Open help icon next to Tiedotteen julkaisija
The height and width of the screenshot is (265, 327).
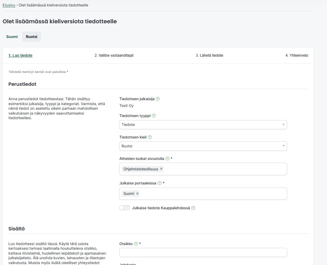coord(158,99)
